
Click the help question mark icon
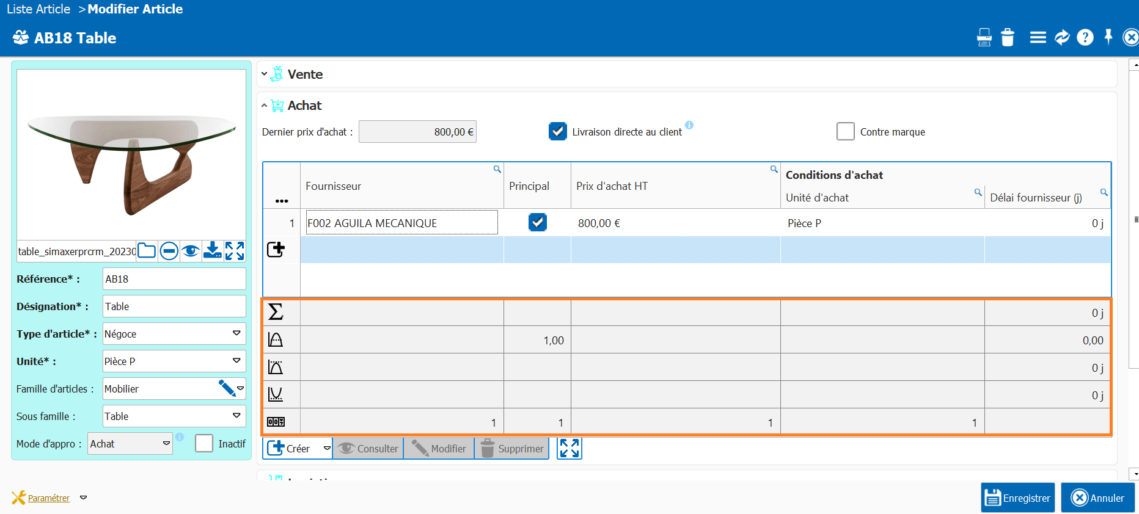point(1085,38)
